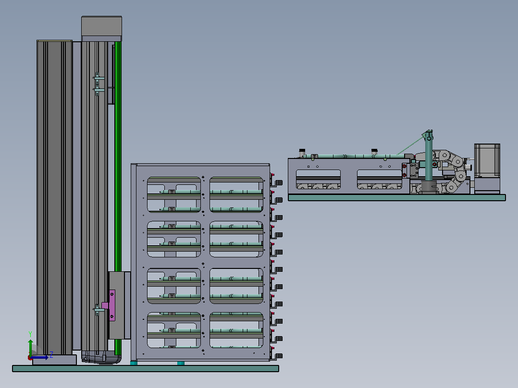The width and height of the screenshot is (518, 388).
Task: Click the blue Z axis label
Action: click(51, 355)
